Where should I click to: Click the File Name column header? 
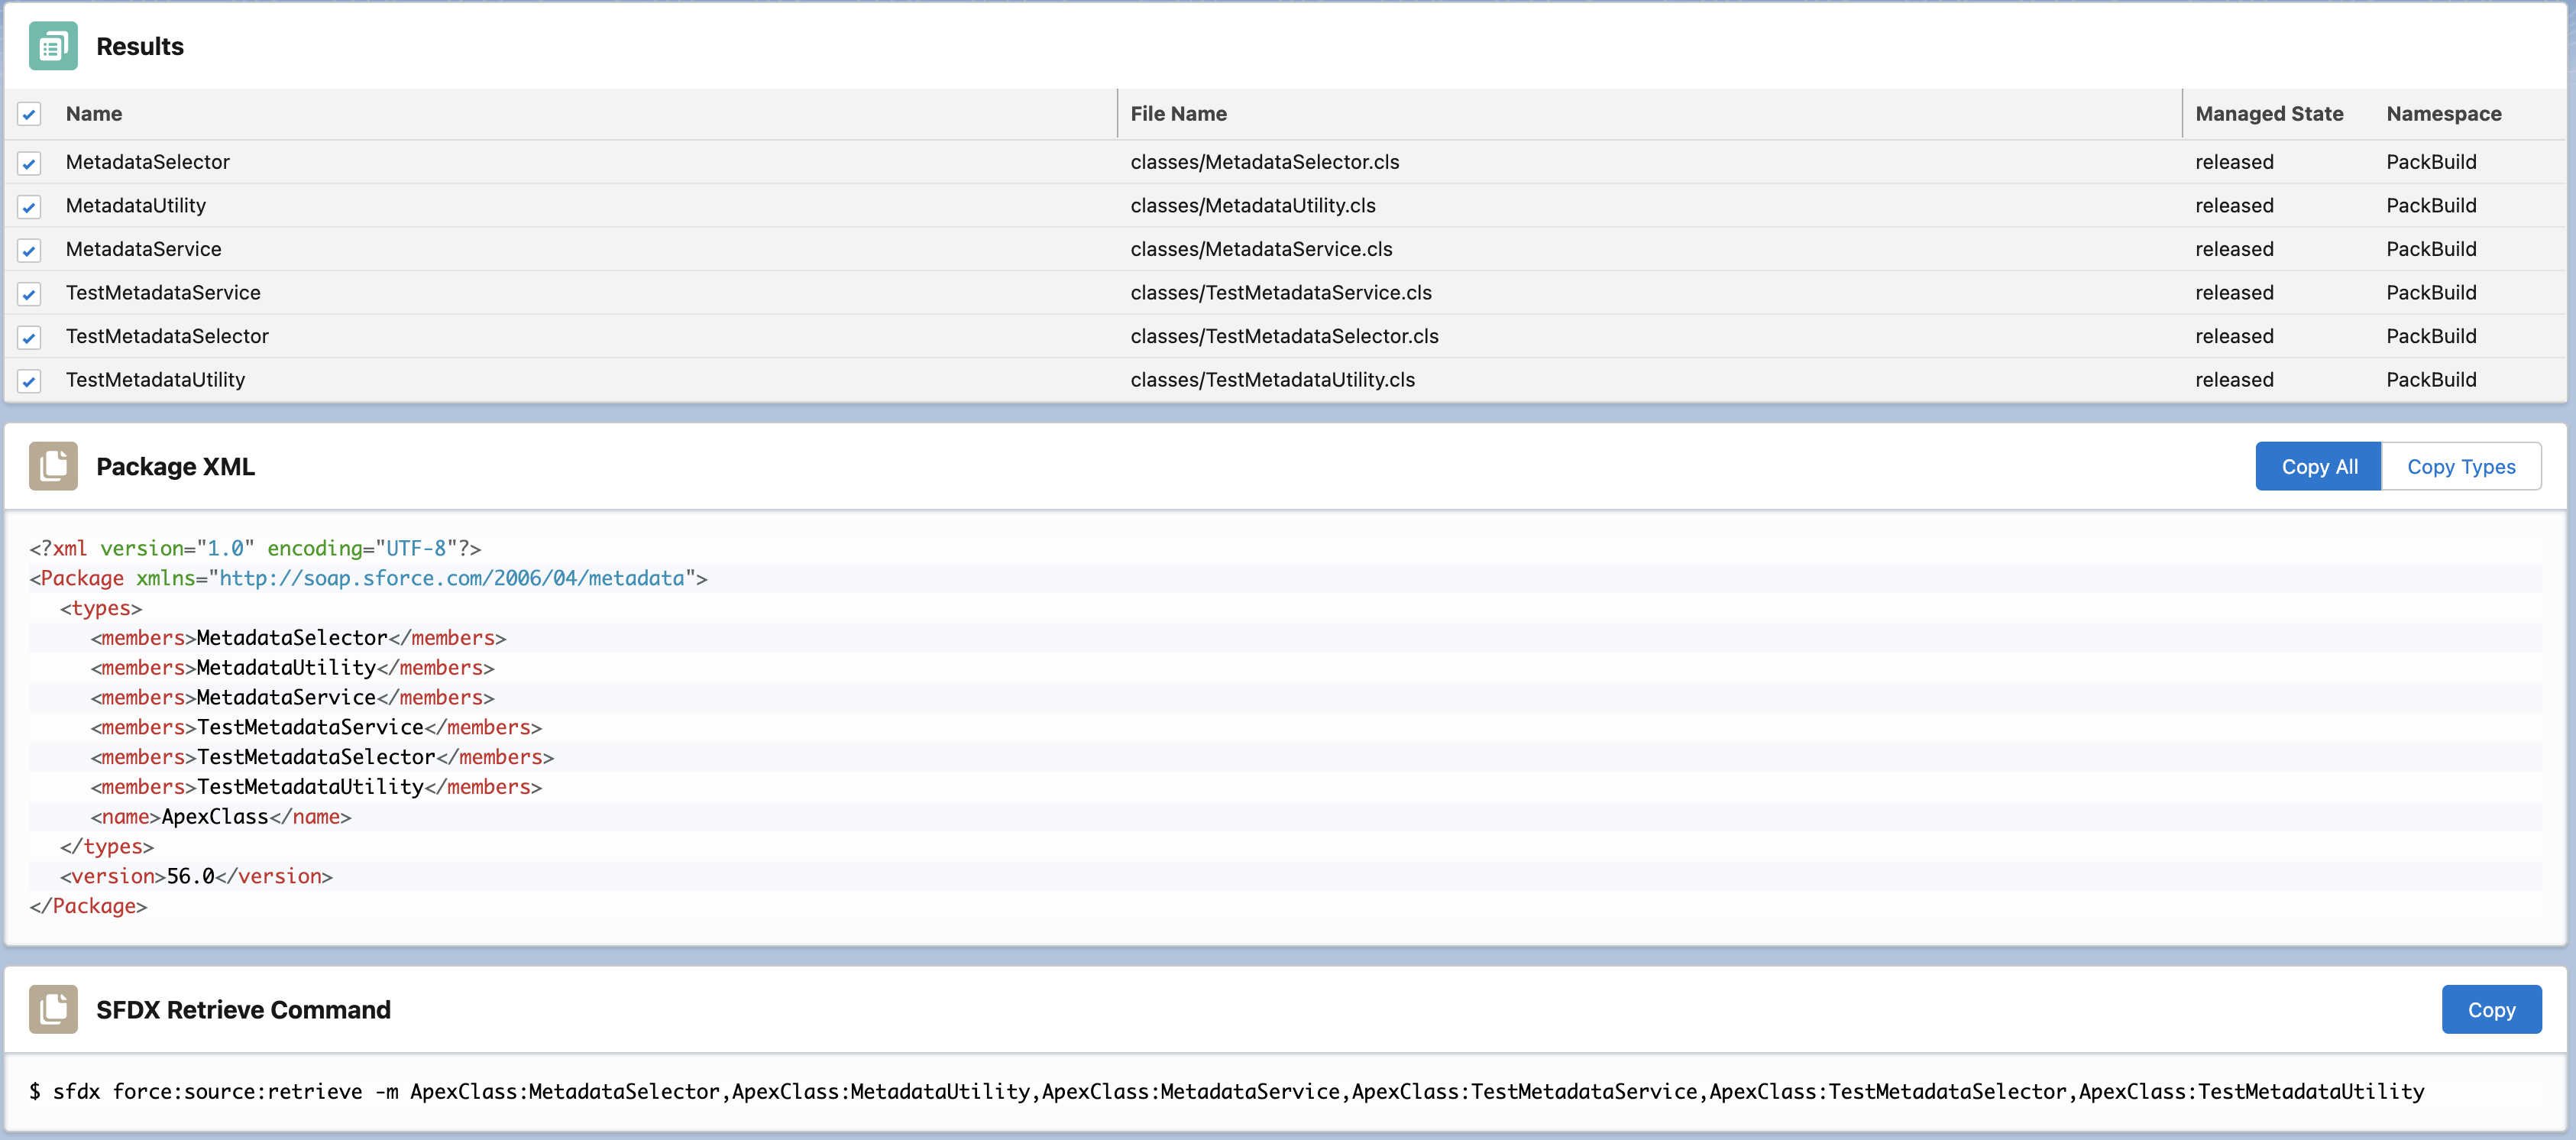point(1178,114)
